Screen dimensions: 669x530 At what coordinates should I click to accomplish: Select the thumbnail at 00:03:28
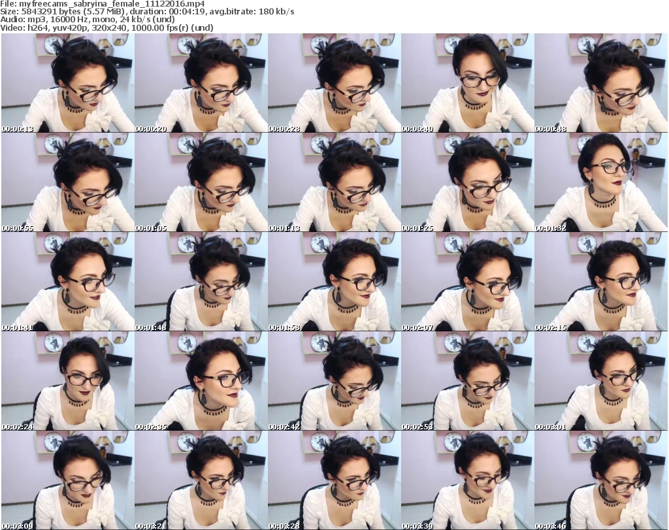click(334, 480)
